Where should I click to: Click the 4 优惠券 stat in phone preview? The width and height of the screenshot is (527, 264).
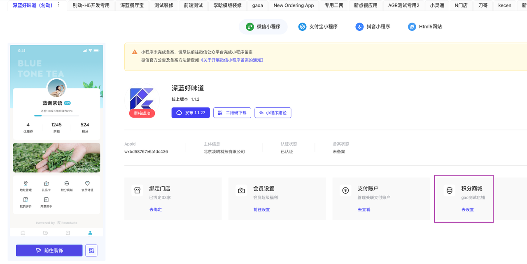click(28, 127)
